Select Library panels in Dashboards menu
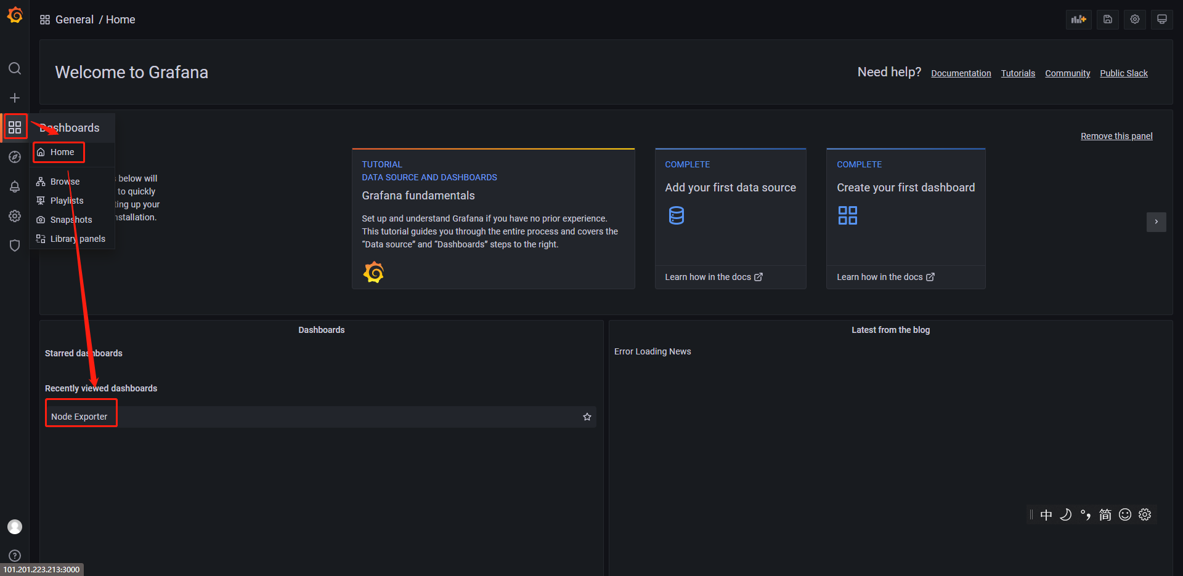The width and height of the screenshot is (1183, 576). click(72, 239)
